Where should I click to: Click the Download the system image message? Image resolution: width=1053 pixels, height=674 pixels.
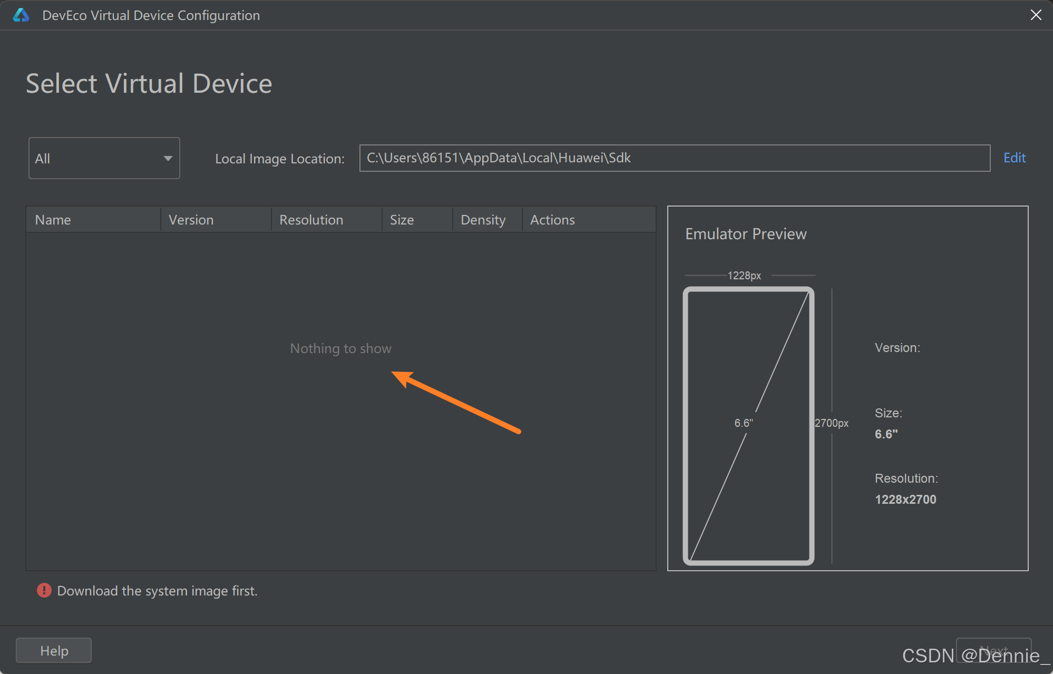tap(157, 591)
